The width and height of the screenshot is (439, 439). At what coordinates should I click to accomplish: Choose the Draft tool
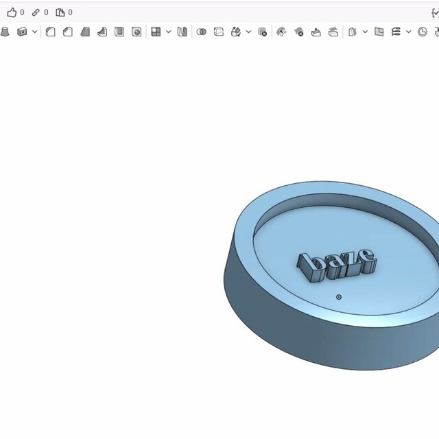click(x=85, y=32)
